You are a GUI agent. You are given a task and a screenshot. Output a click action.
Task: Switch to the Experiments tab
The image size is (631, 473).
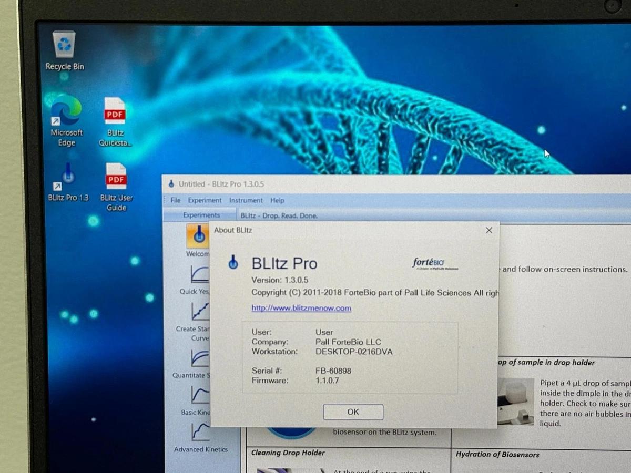pos(201,215)
